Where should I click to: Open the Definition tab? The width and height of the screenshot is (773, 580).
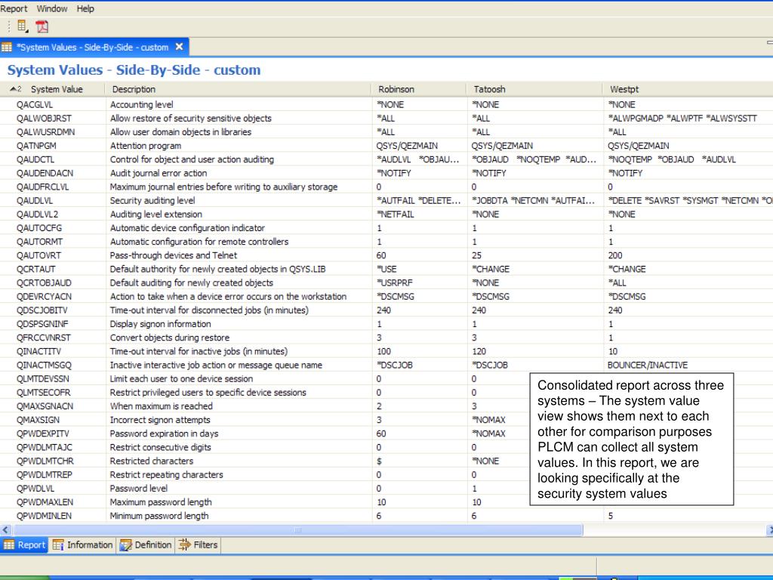click(146, 545)
